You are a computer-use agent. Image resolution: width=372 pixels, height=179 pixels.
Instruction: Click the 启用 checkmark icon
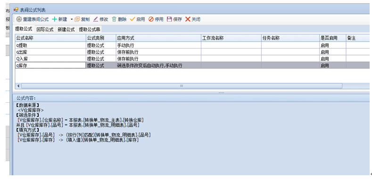click(x=132, y=19)
